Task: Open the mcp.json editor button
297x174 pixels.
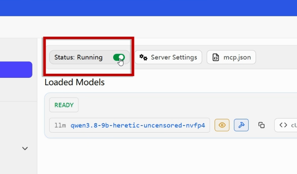Action: point(231,57)
